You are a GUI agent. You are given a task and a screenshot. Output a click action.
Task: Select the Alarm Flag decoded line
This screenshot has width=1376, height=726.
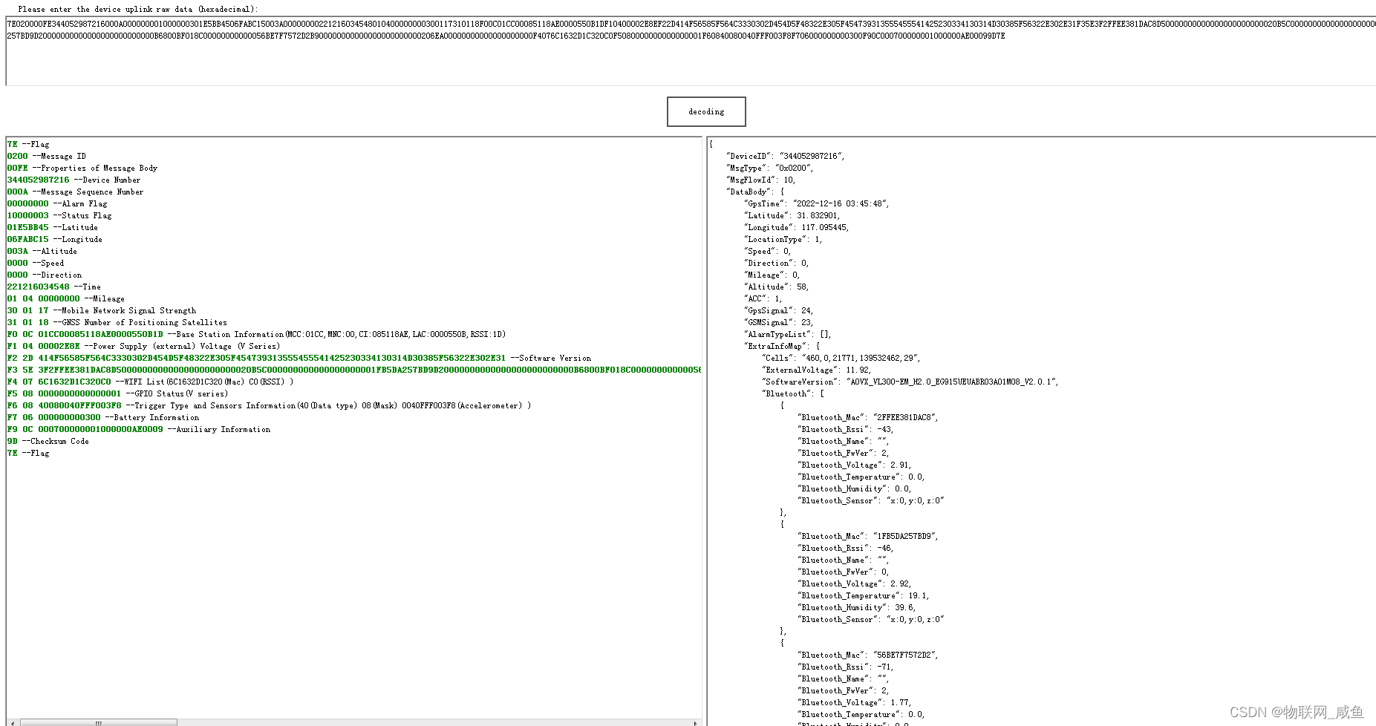56,203
